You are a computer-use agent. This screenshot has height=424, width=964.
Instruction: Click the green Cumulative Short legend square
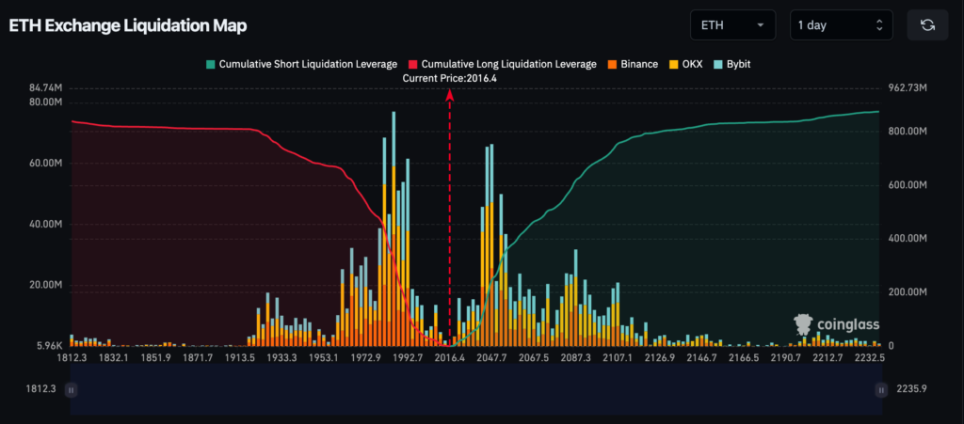point(211,64)
